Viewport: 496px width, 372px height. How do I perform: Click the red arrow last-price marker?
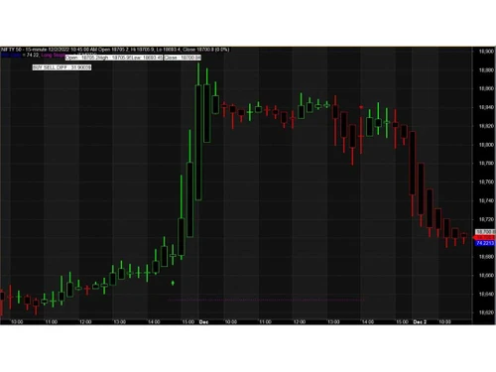[484, 237]
